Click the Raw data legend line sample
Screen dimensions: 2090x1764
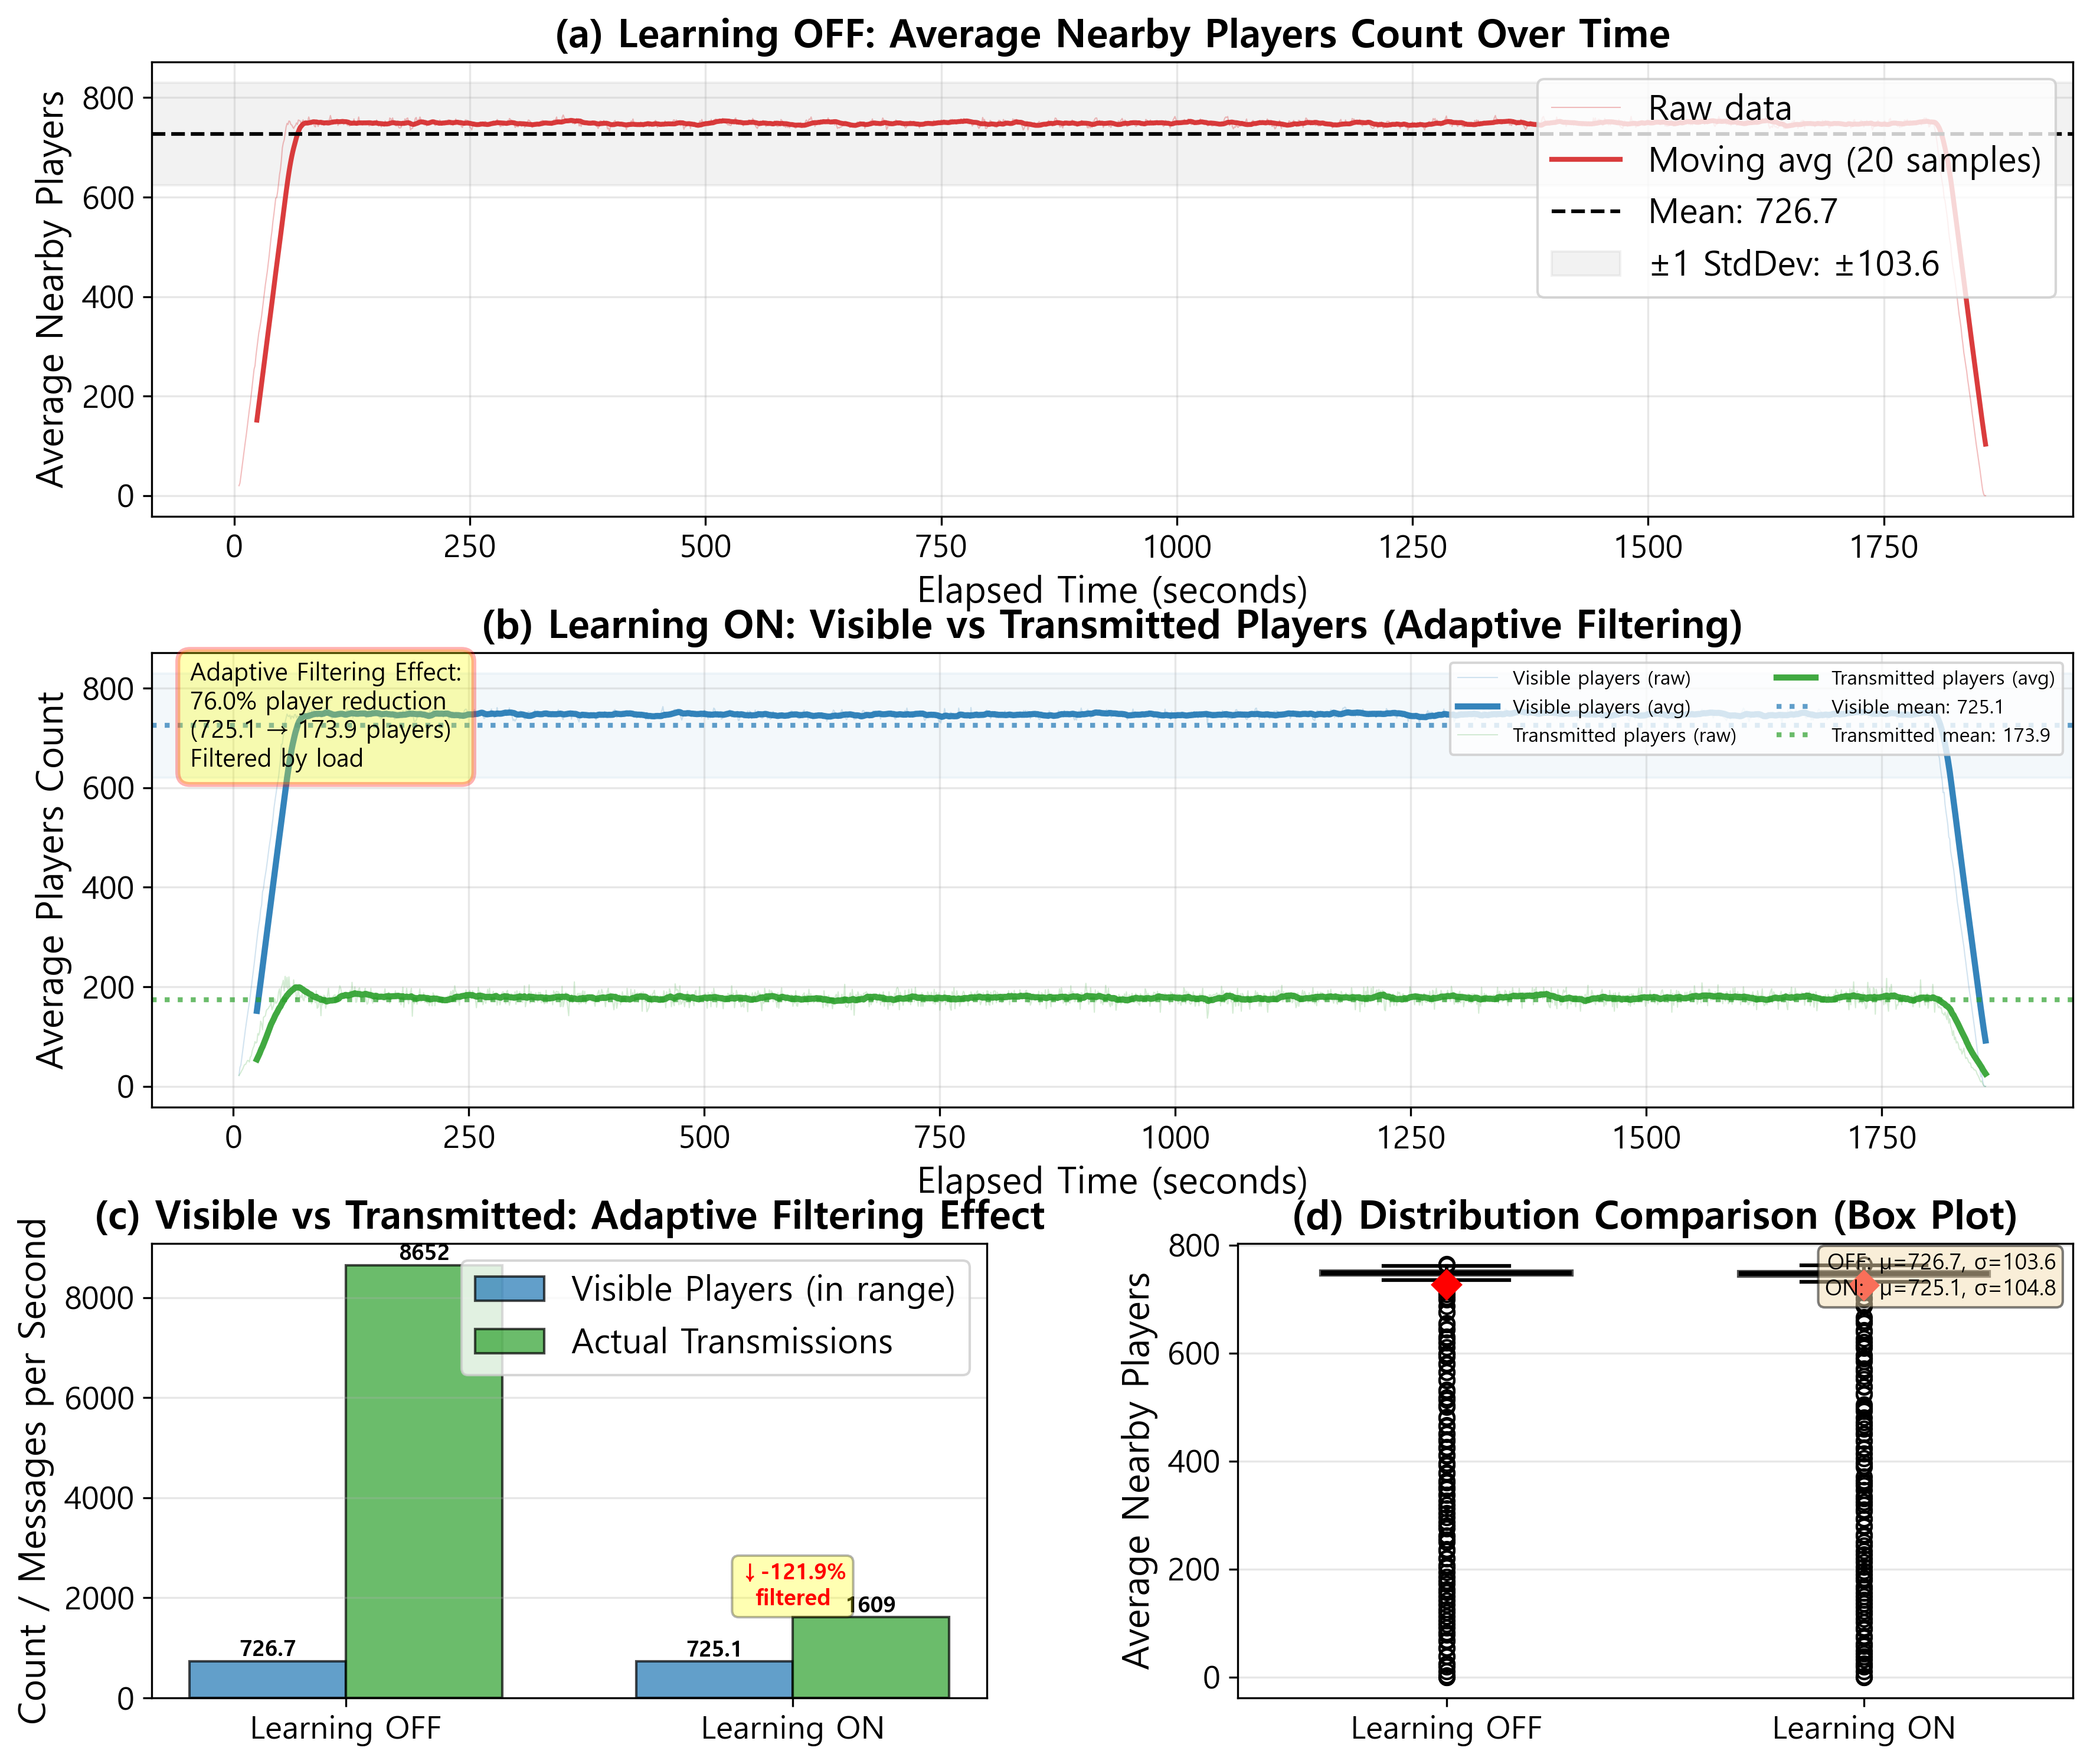pyautogui.click(x=1585, y=108)
